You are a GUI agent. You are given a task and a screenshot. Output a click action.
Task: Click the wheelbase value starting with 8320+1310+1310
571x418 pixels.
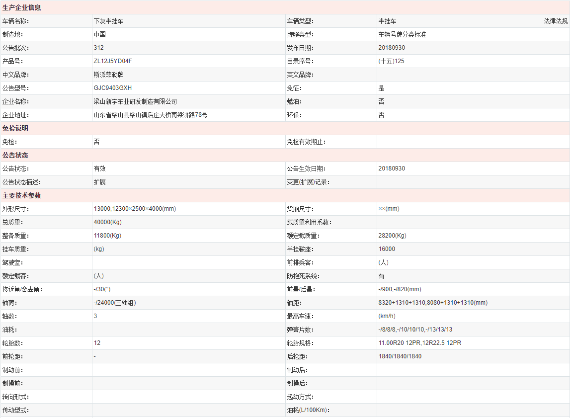click(x=433, y=303)
